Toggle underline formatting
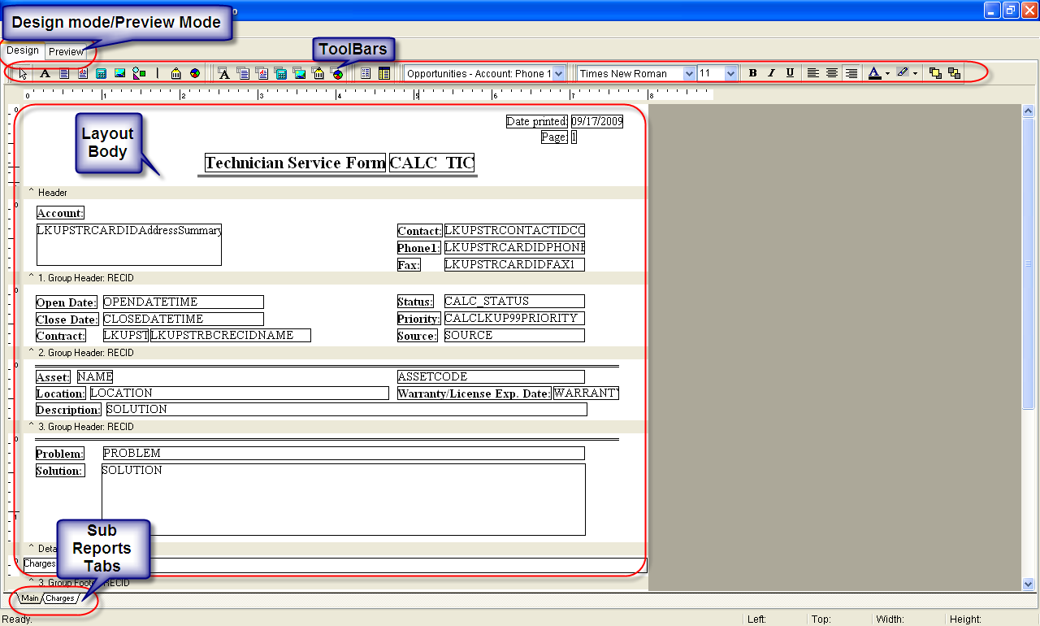1040x626 pixels. coord(790,73)
